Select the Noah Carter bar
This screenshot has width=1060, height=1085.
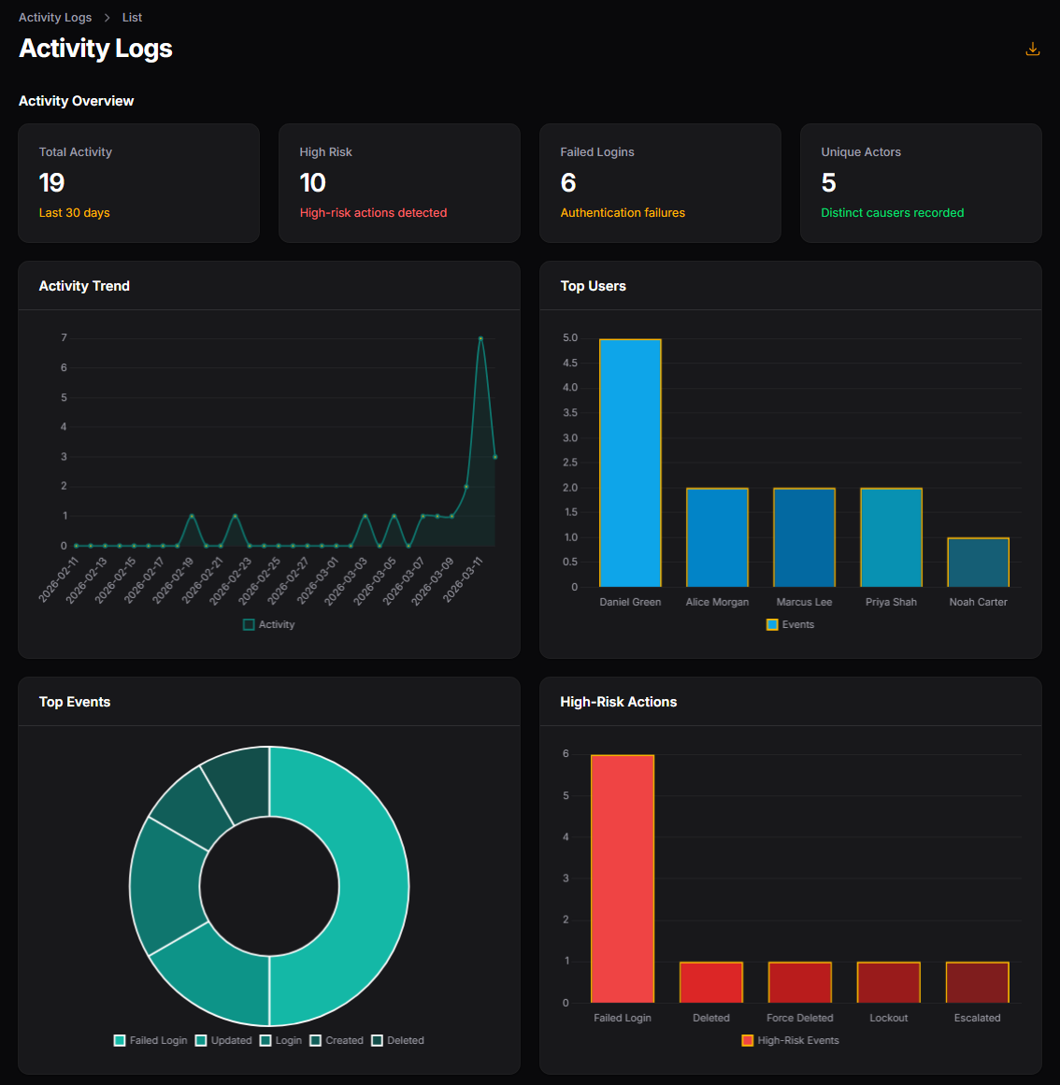[x=978, y=561]
